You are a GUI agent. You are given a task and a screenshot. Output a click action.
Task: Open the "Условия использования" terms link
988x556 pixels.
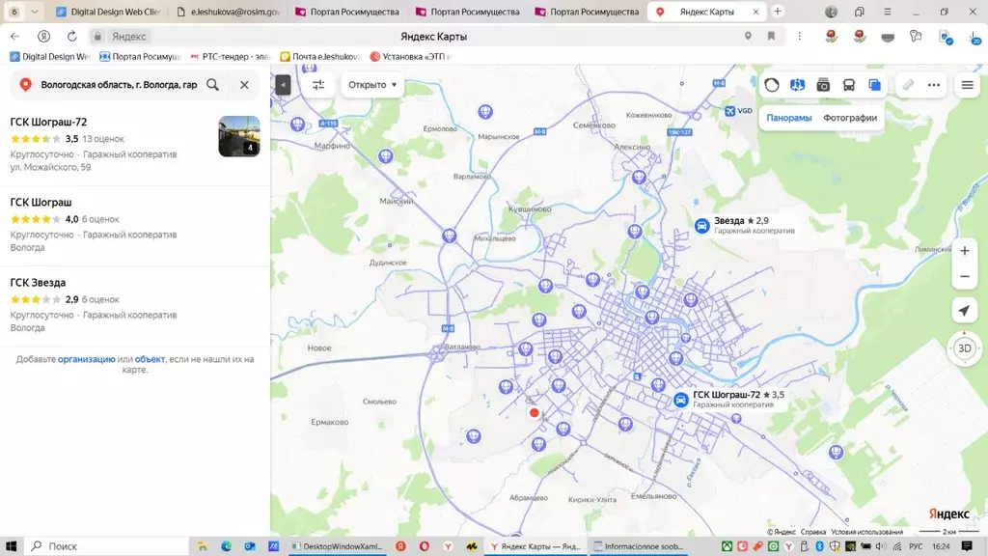[x=867, y=532]
